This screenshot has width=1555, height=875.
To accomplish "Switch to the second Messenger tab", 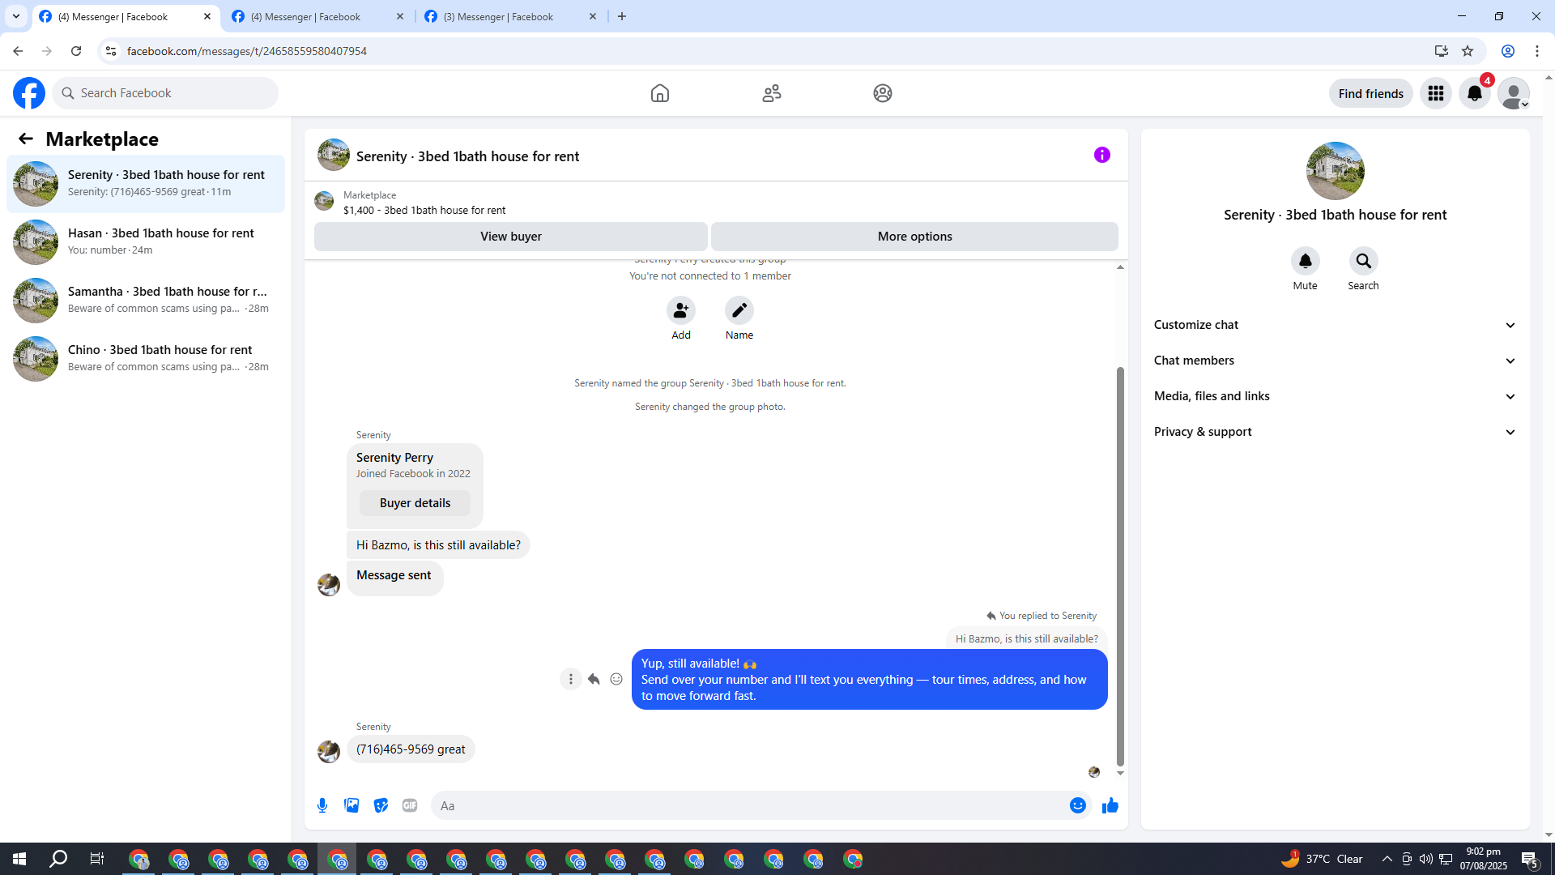I will click(317, 16).
